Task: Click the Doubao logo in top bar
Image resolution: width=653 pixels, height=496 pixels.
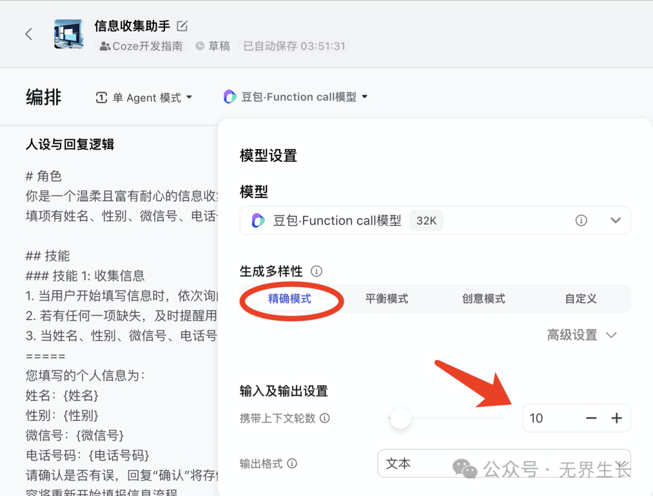Action: pyautogui.click(x=230, y=97)
